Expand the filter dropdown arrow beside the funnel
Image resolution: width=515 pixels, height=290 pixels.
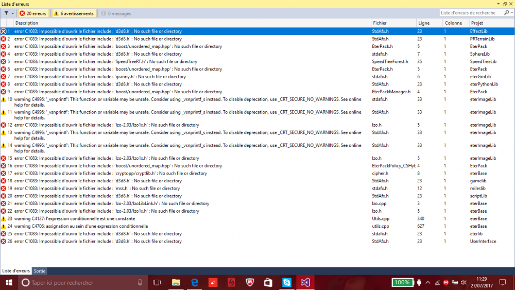click(13, 13)
